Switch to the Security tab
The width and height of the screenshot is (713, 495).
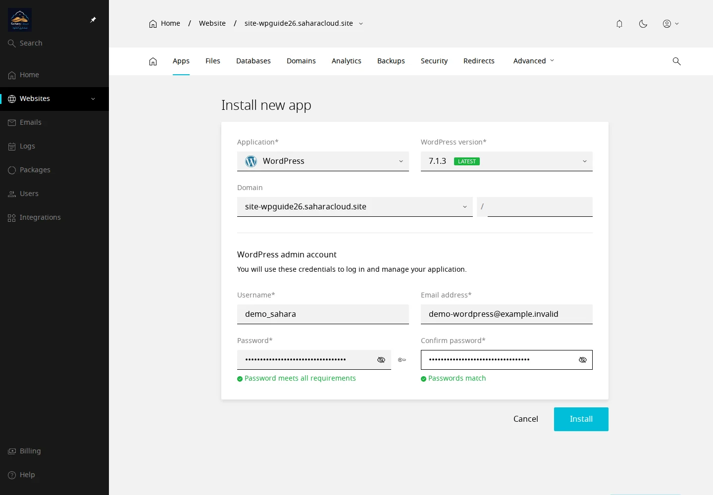[434, 61]
